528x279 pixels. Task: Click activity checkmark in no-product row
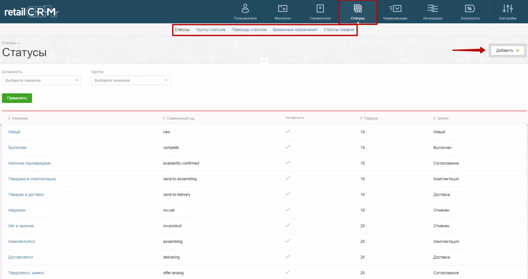pos(288,225)
